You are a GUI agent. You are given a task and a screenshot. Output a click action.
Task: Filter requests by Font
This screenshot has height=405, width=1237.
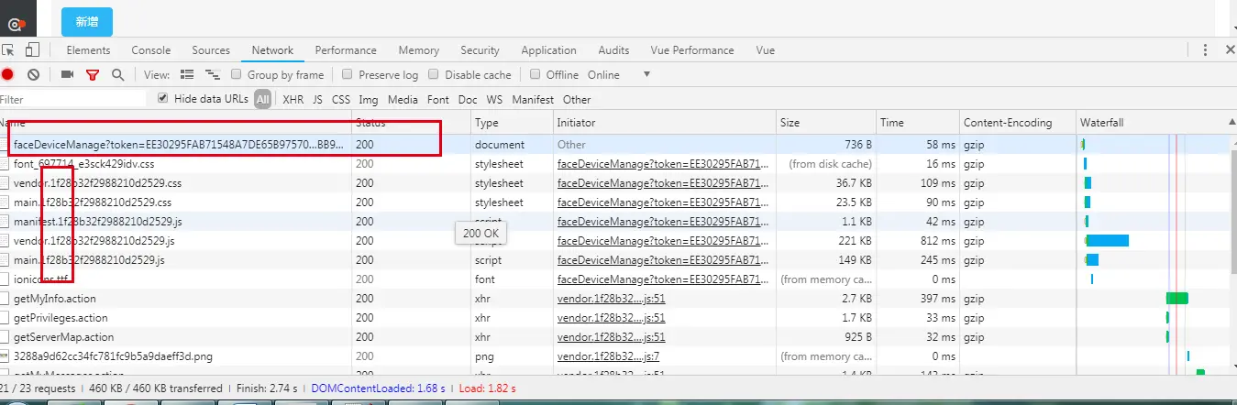(438, 99)
